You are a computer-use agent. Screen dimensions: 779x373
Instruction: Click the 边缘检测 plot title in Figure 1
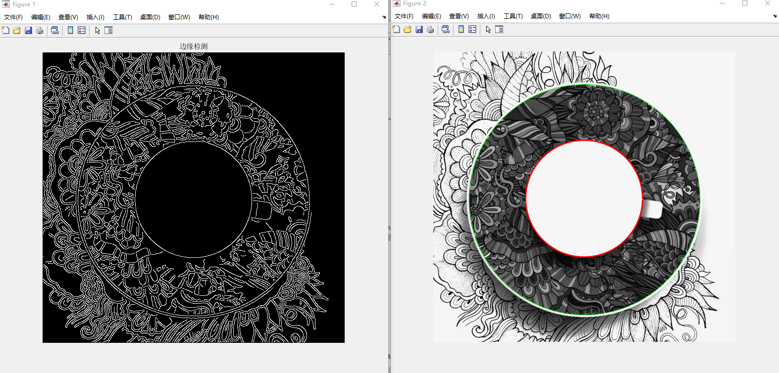pos(194,46)
